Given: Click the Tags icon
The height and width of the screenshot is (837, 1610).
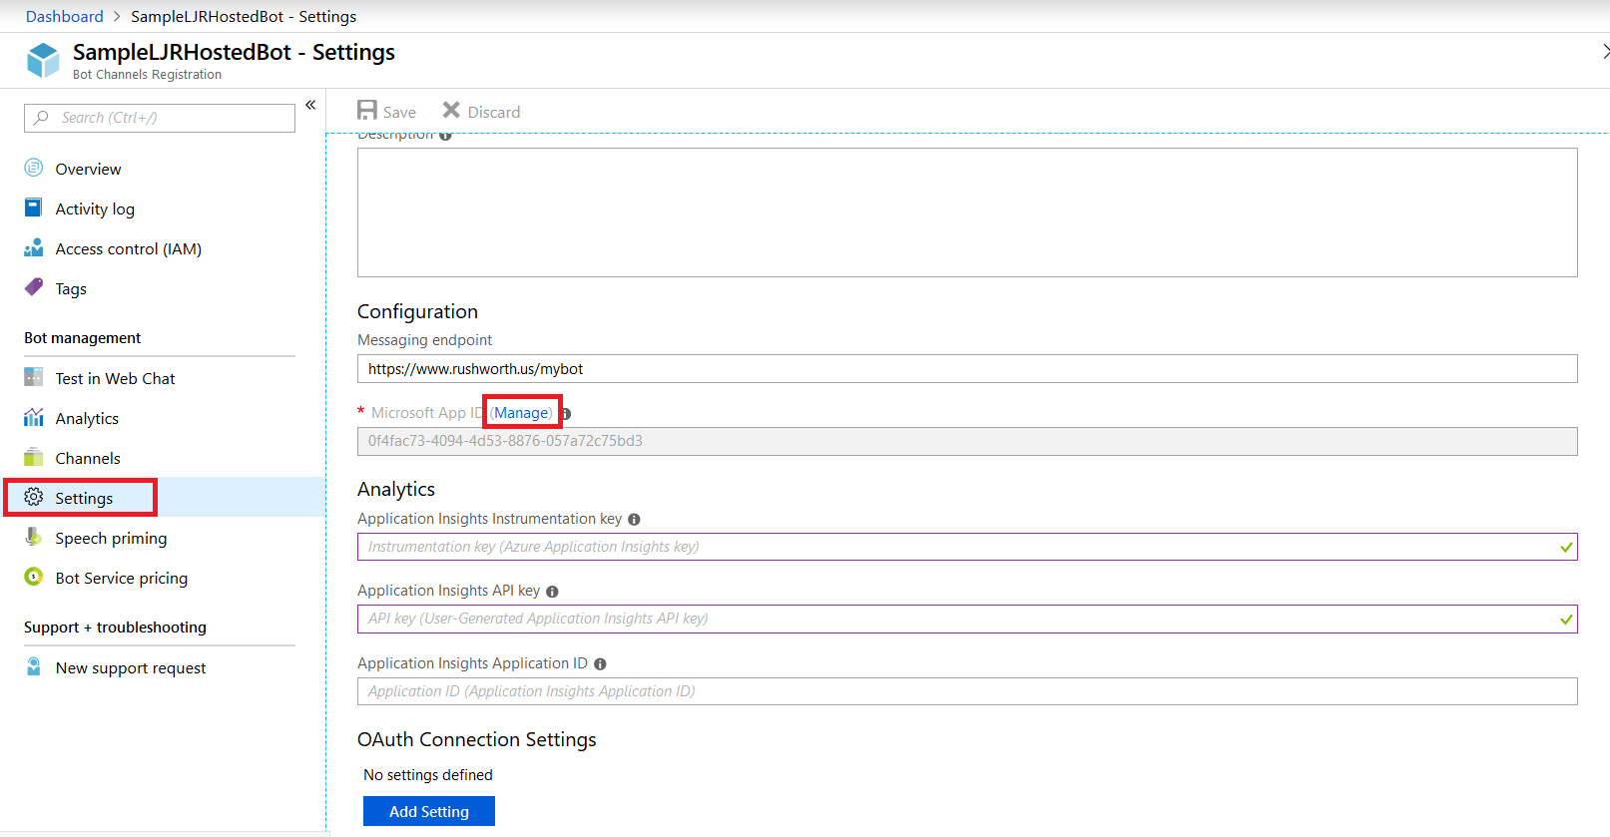Looking at the screenshot, I should click(34, 287).
